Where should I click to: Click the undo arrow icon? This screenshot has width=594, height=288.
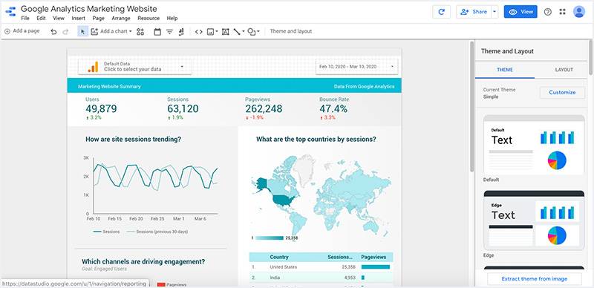[x=53, y=31]
